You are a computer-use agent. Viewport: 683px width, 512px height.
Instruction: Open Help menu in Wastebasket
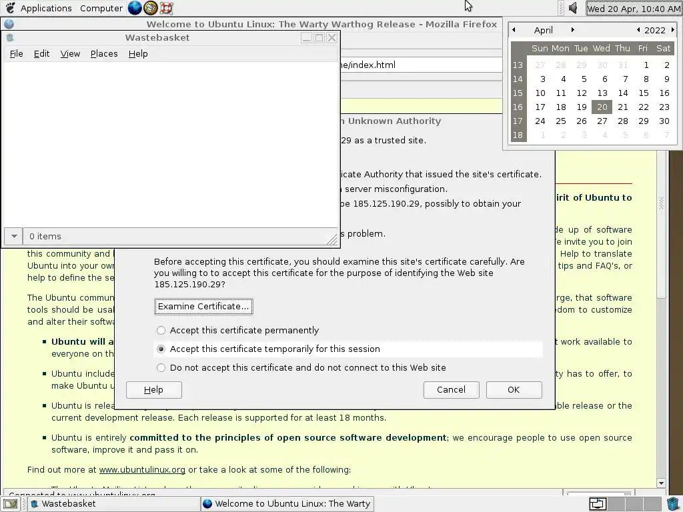coord(138,53)
